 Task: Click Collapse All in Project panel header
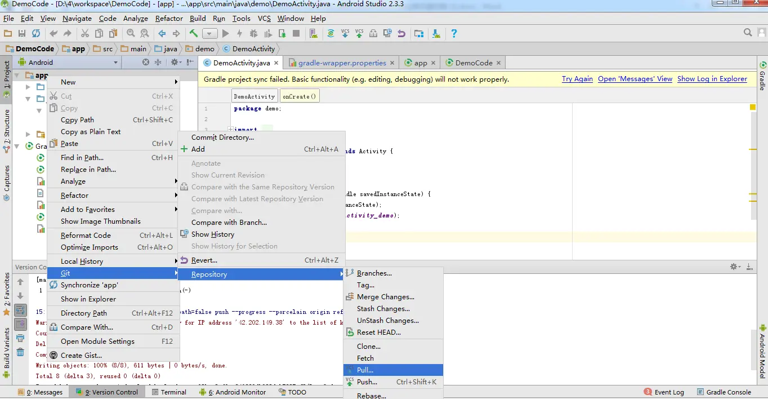[x=158, y=63]
